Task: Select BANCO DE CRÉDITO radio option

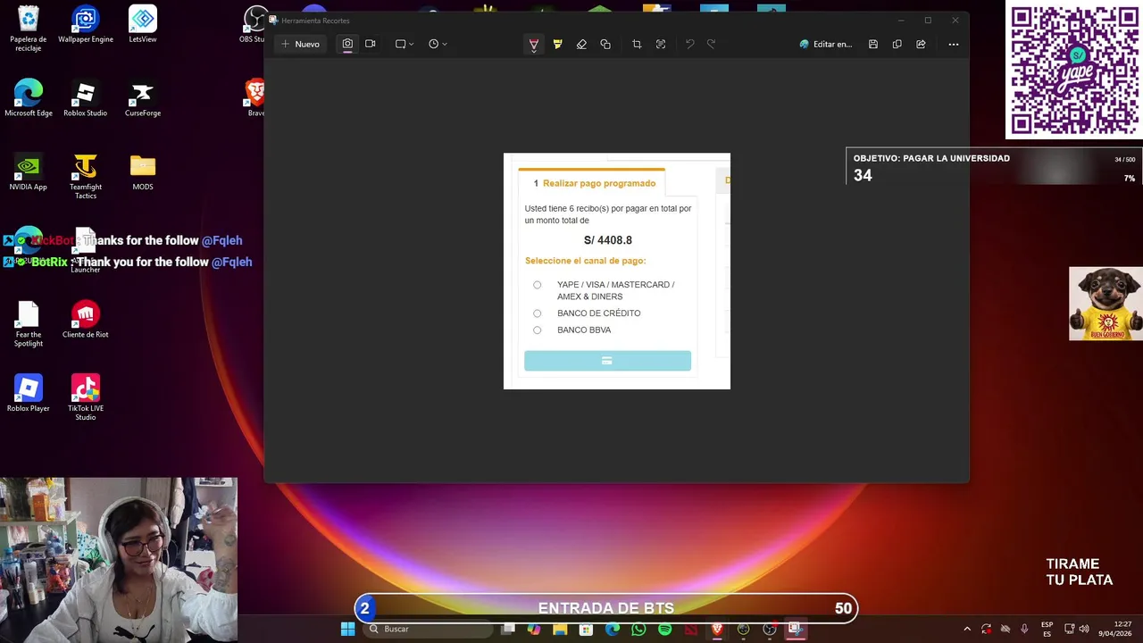Action: (537, 313)
